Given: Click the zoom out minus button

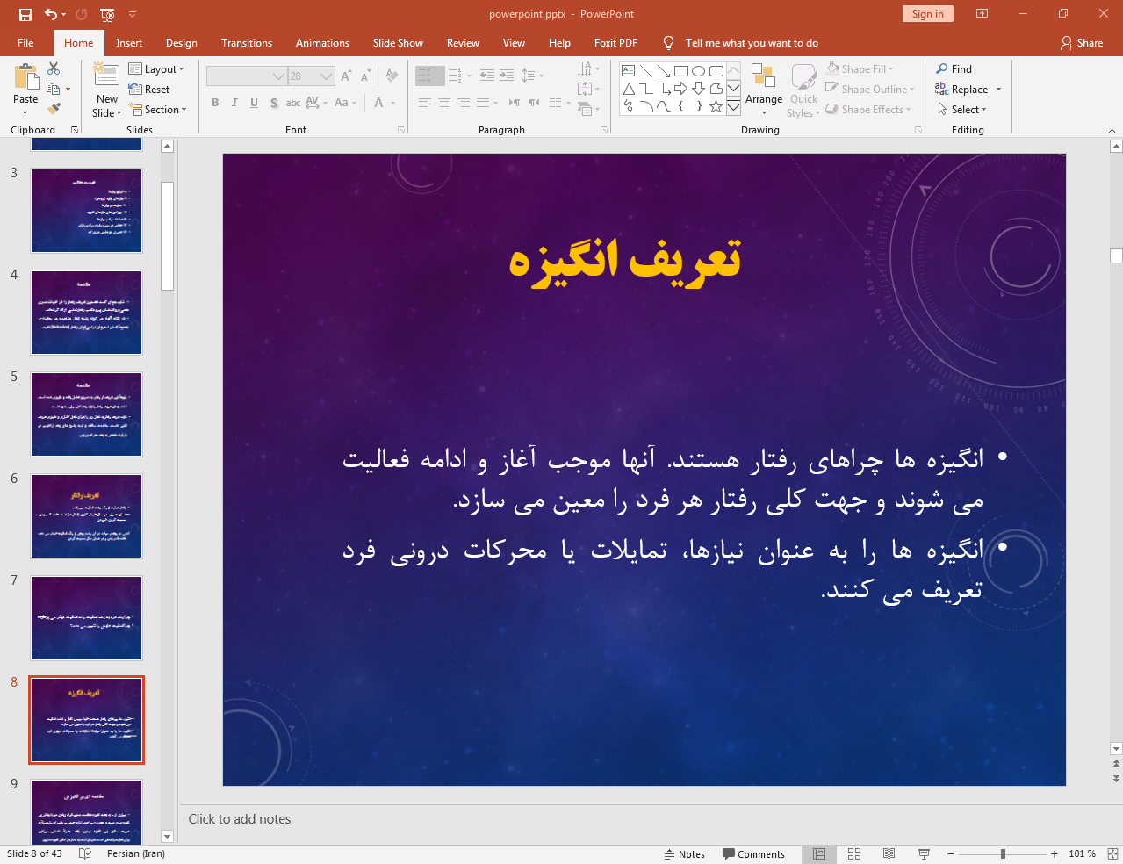Looking at the screenshot, I should [950, 853].
